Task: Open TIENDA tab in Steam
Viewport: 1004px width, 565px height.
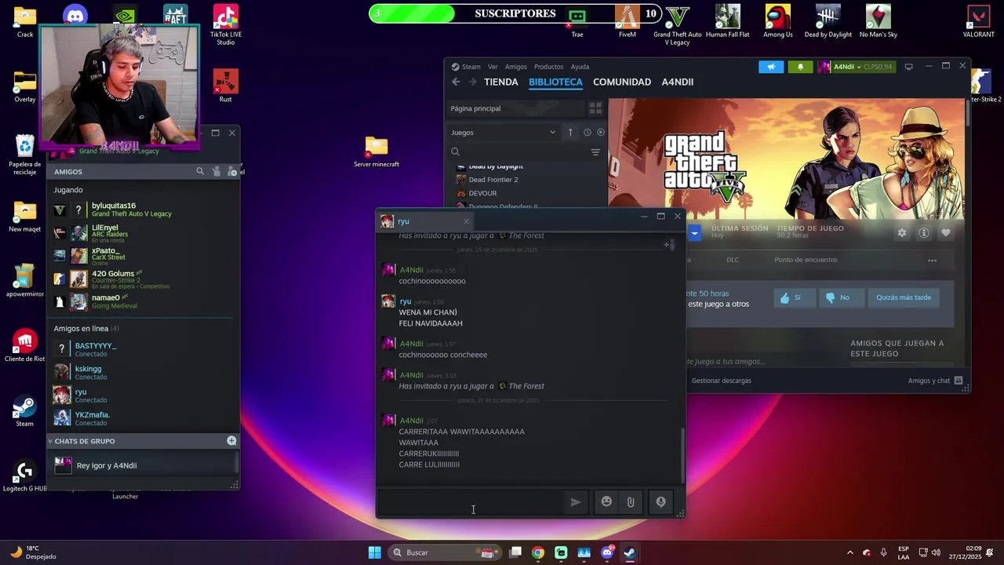Action: (501, 82)
